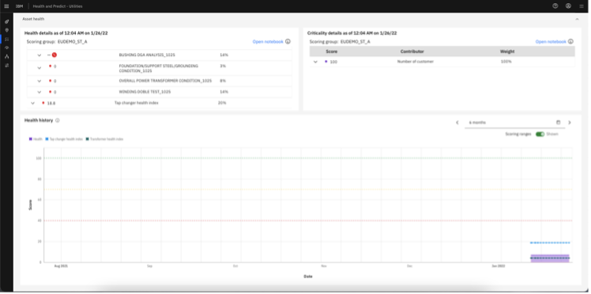The height and width of the screenshot is (294, 591).
Task: Click Score column header
Action: [331, 51]
